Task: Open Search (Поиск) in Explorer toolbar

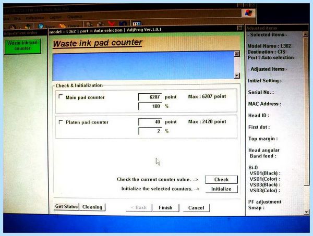Action: [x=46, y=26]
